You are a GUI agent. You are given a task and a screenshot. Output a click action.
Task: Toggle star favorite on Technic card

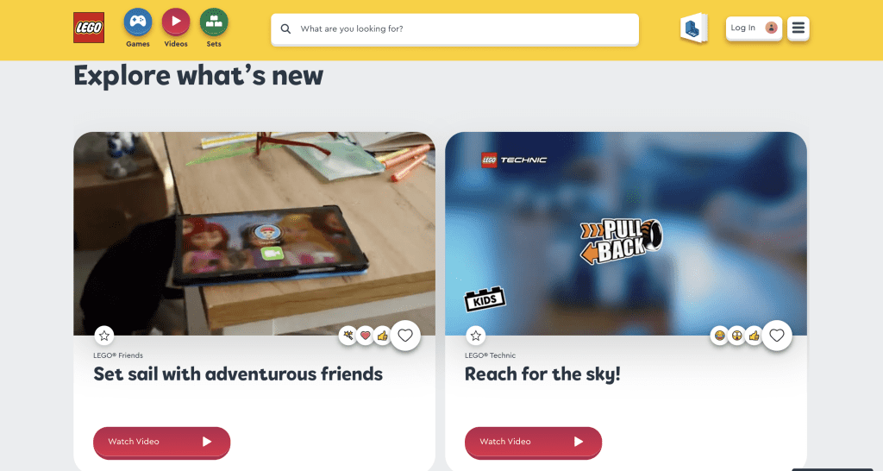coord(476,336)
